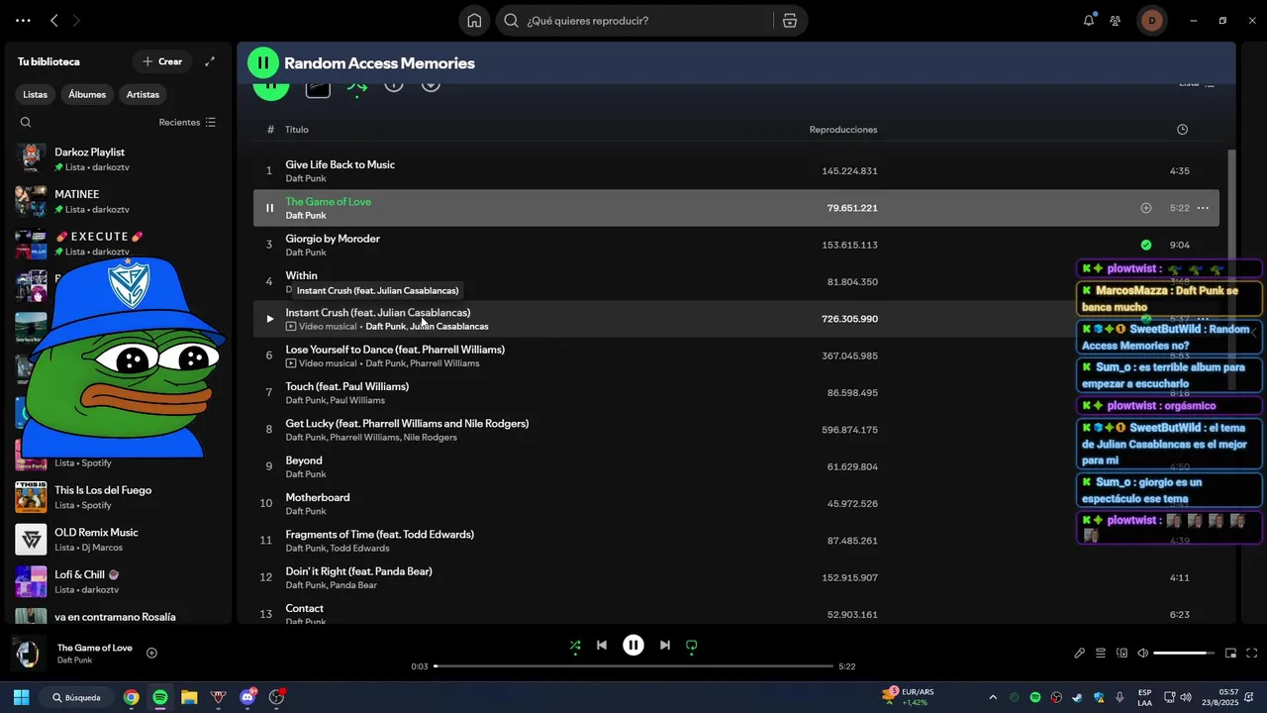The height and width of the screenshot is (713, 1267).
Task: Enter full screen player view
Action: tap(1251, 653)
